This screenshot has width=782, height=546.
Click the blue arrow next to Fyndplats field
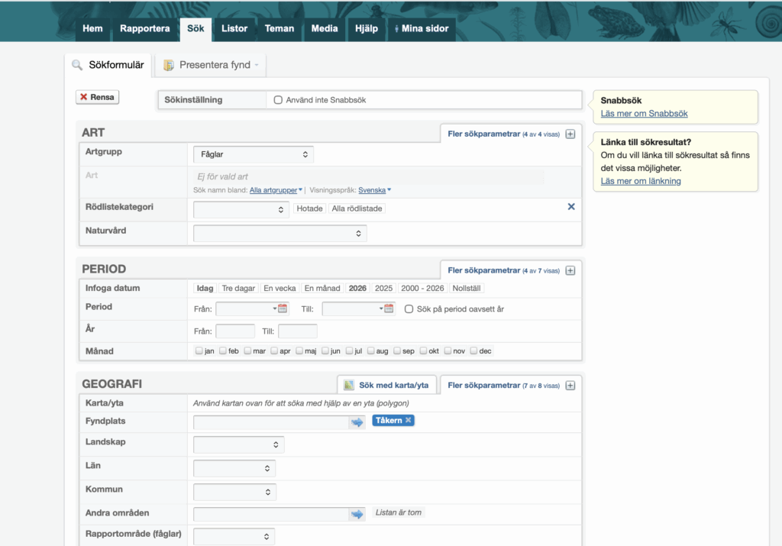357,422
